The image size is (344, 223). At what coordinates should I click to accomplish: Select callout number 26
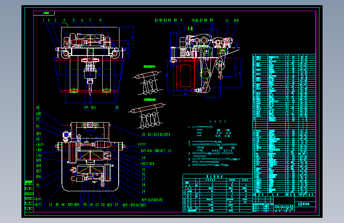(x=38, y=126)
